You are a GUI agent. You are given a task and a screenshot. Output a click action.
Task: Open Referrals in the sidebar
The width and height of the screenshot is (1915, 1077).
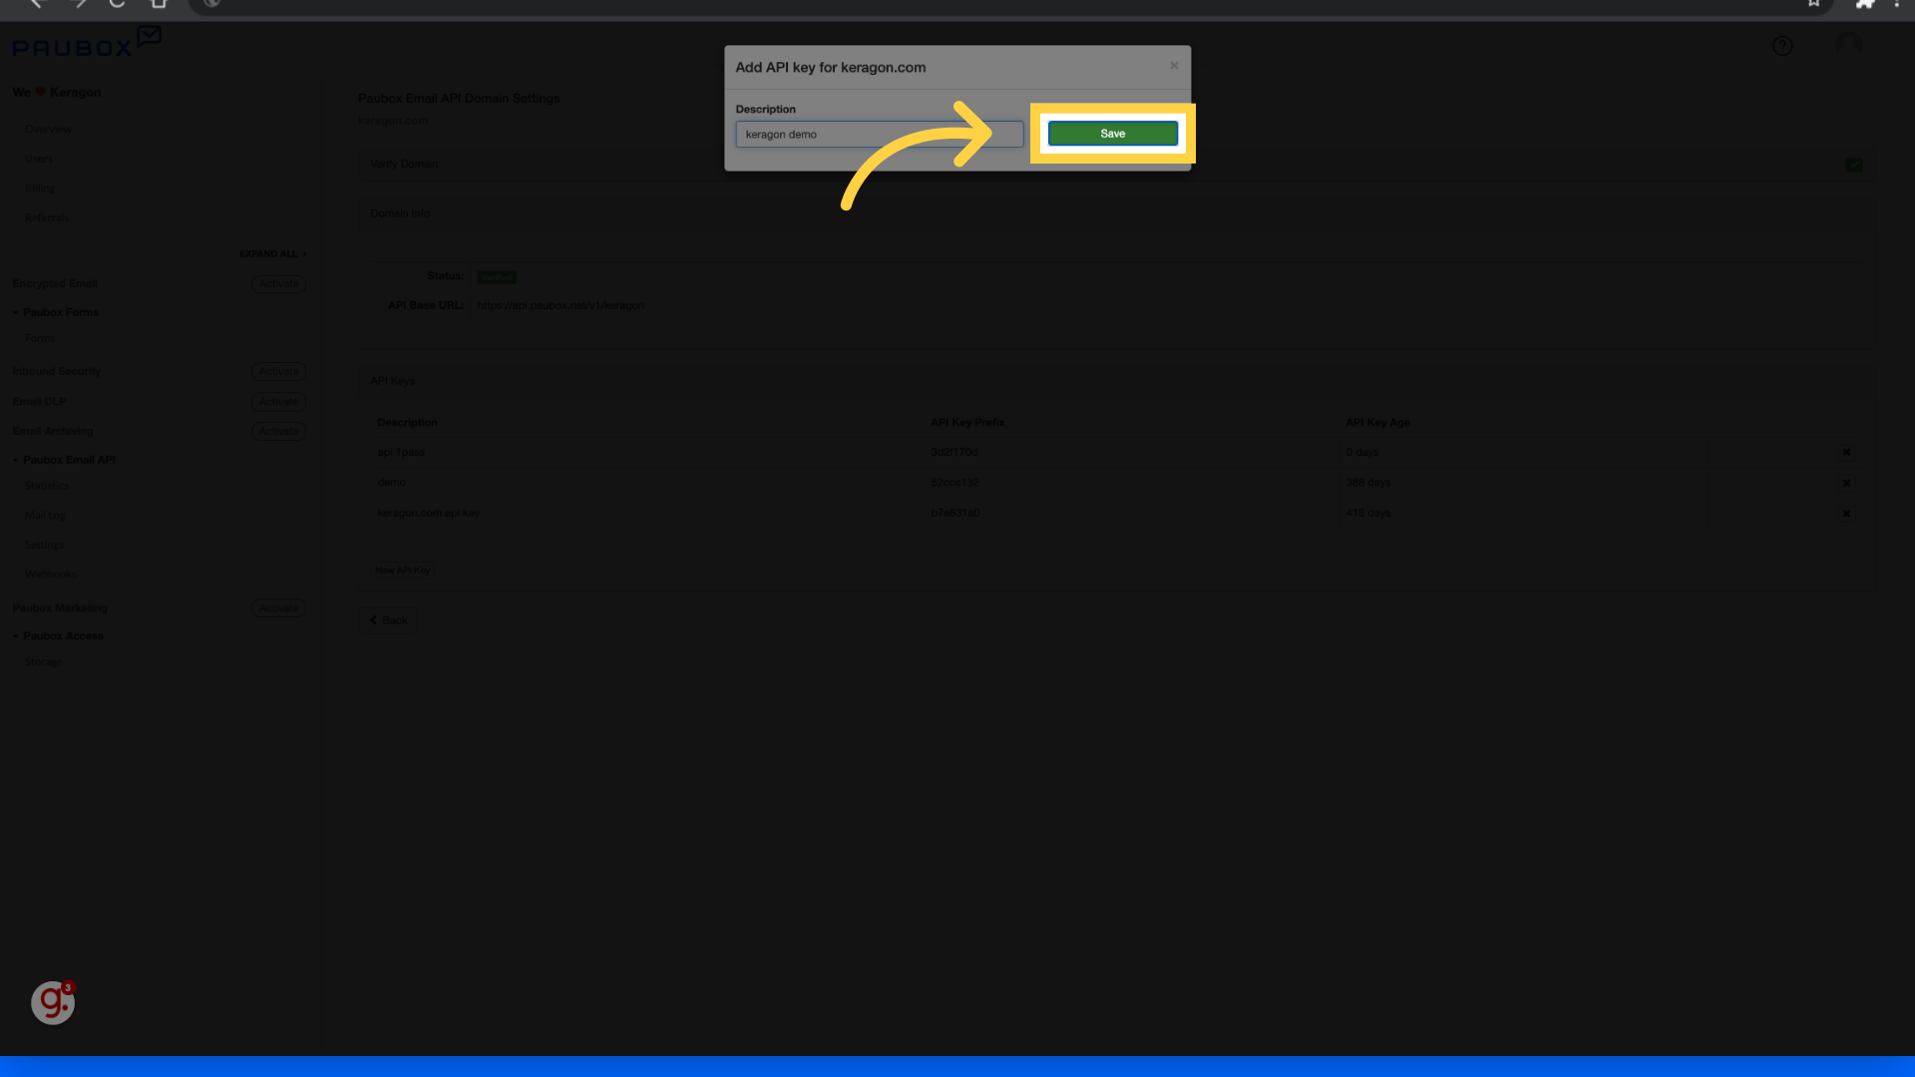tap(47, 217)
